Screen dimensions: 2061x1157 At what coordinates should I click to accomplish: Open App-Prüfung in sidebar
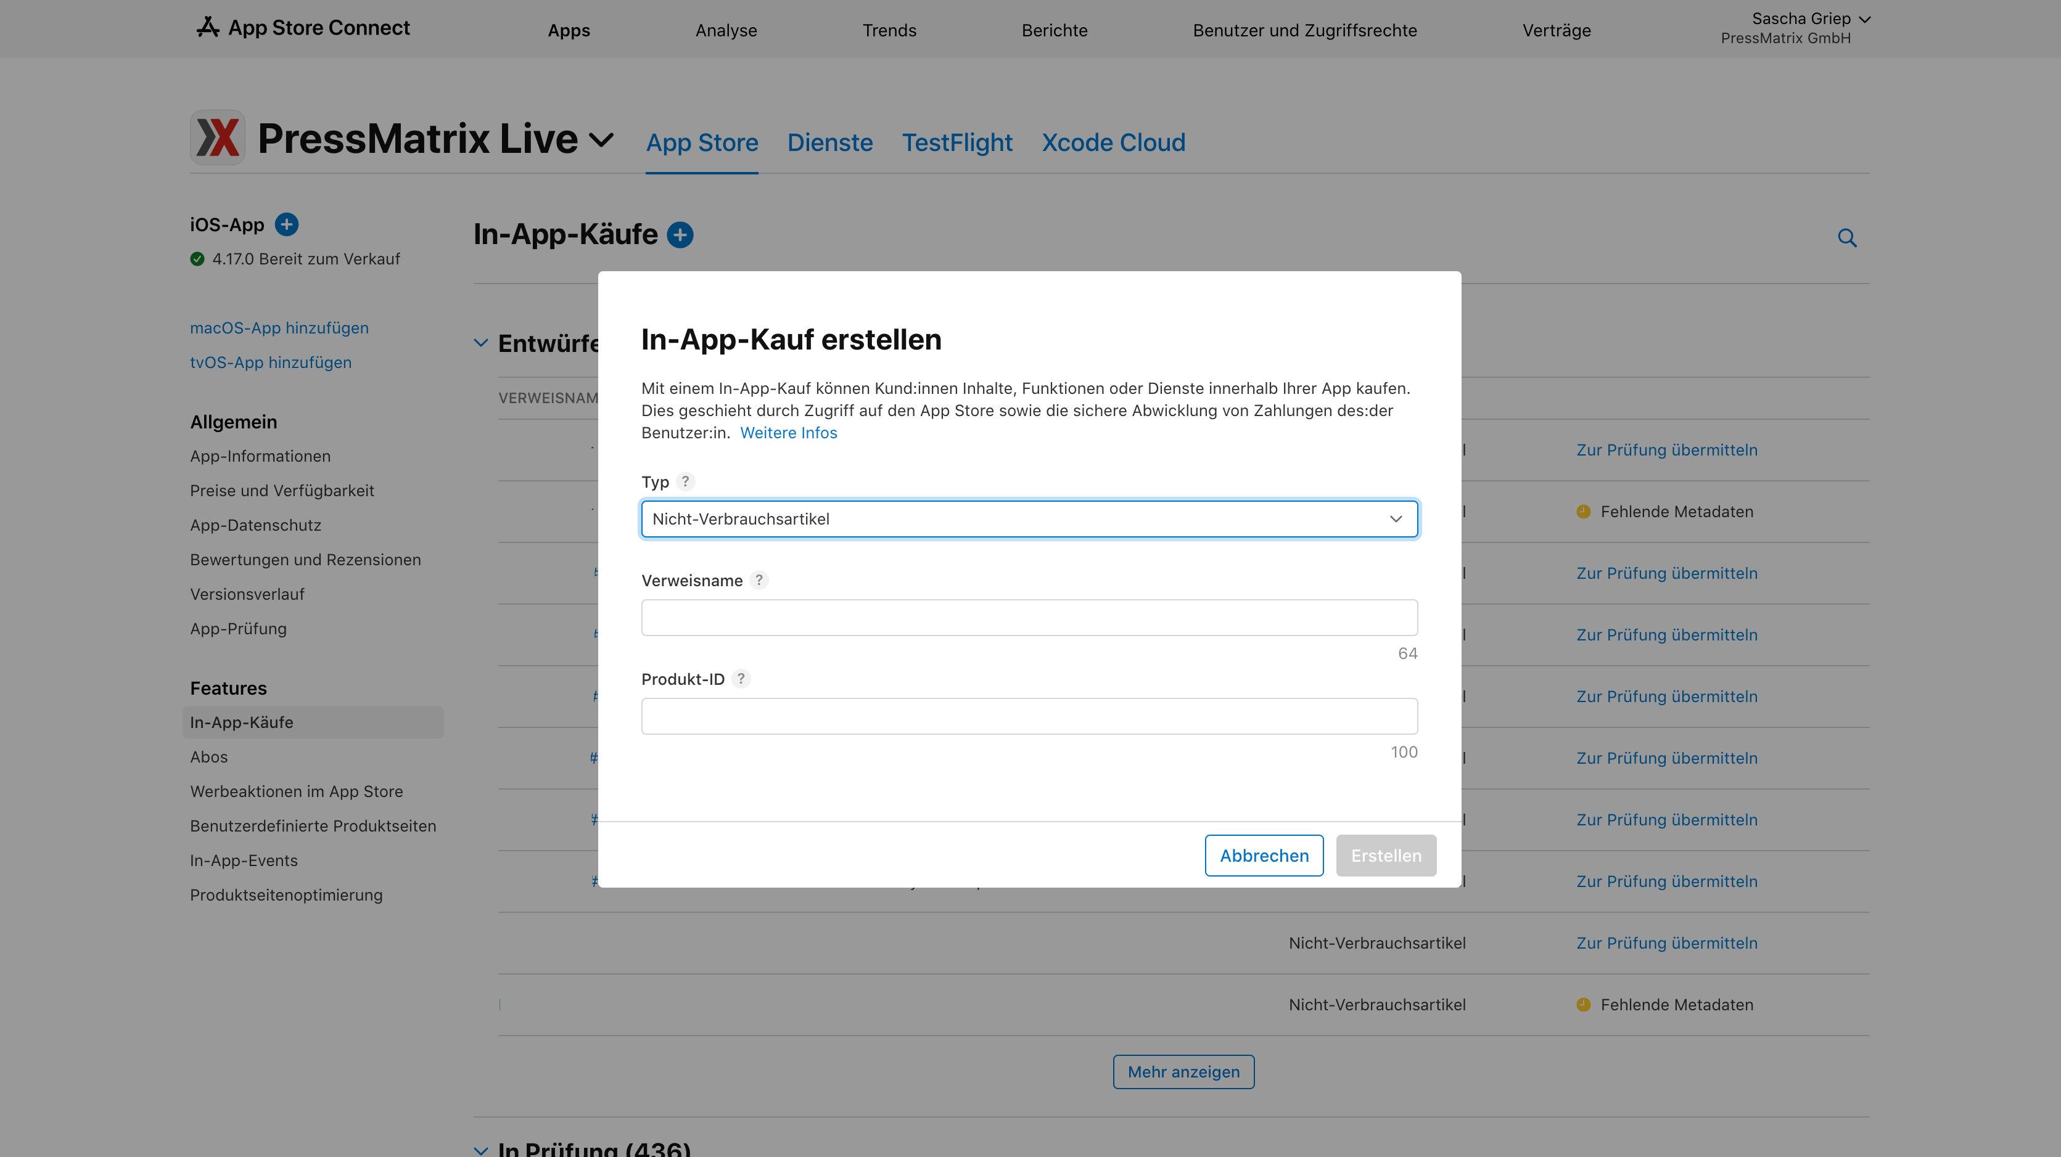tap(237, 629)
